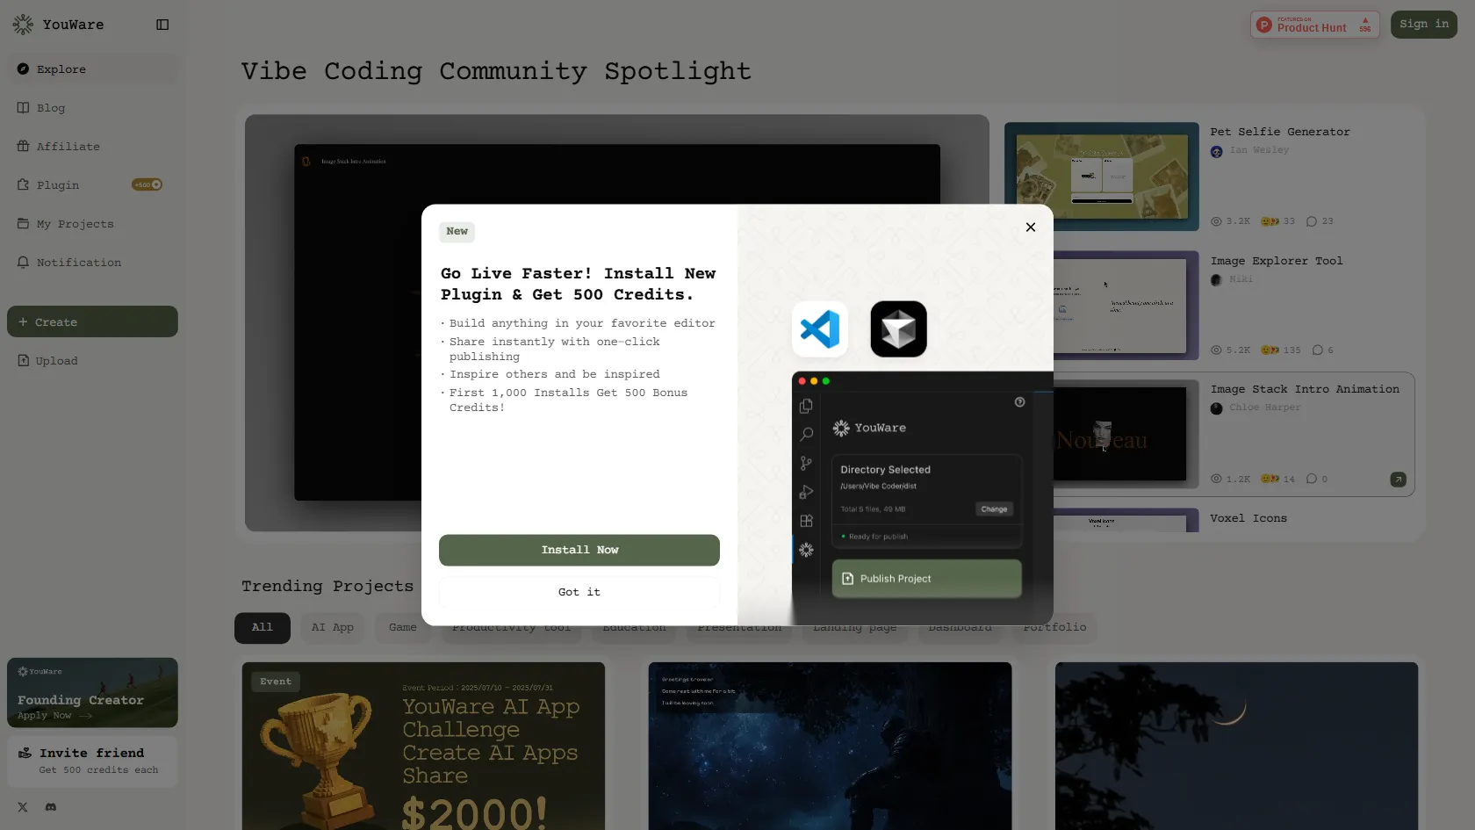1475x830 pixels.
Task: Open the Founding Creator banner
Action: [x=92, y=692]
